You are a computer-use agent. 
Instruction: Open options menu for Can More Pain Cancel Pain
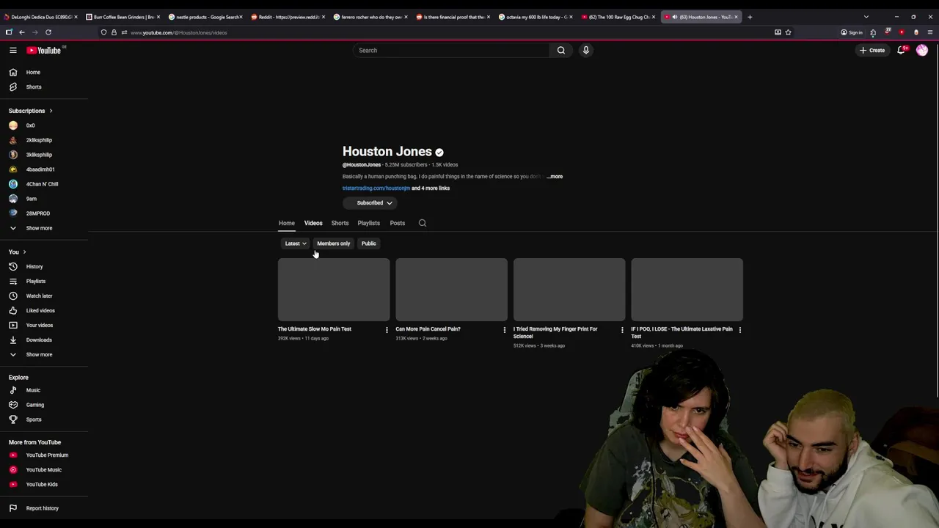click(504, 330)
